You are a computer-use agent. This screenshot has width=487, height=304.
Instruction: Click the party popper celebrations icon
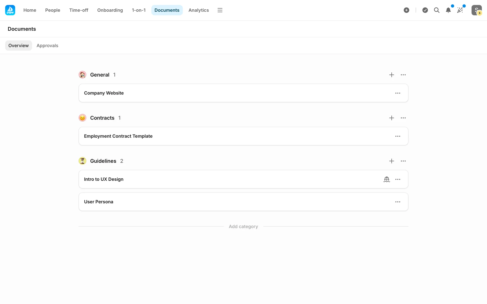tap(460, 10)
